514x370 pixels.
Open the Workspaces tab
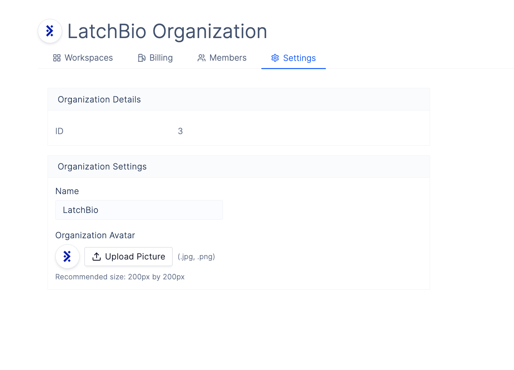(83, 58)
